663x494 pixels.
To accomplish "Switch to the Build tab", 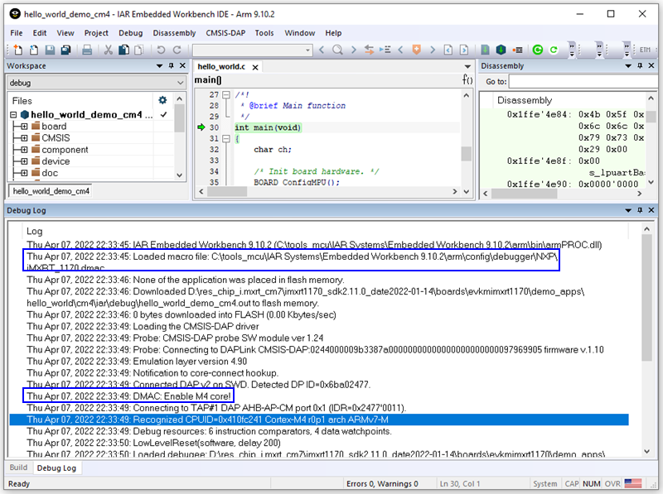I will (18, 468).
